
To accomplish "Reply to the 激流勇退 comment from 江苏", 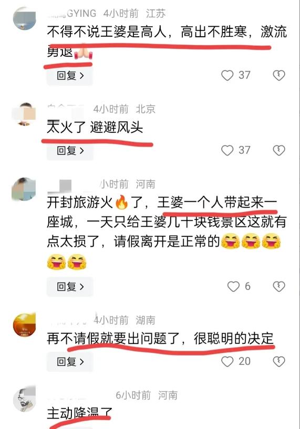I will (x=70, y=76).
